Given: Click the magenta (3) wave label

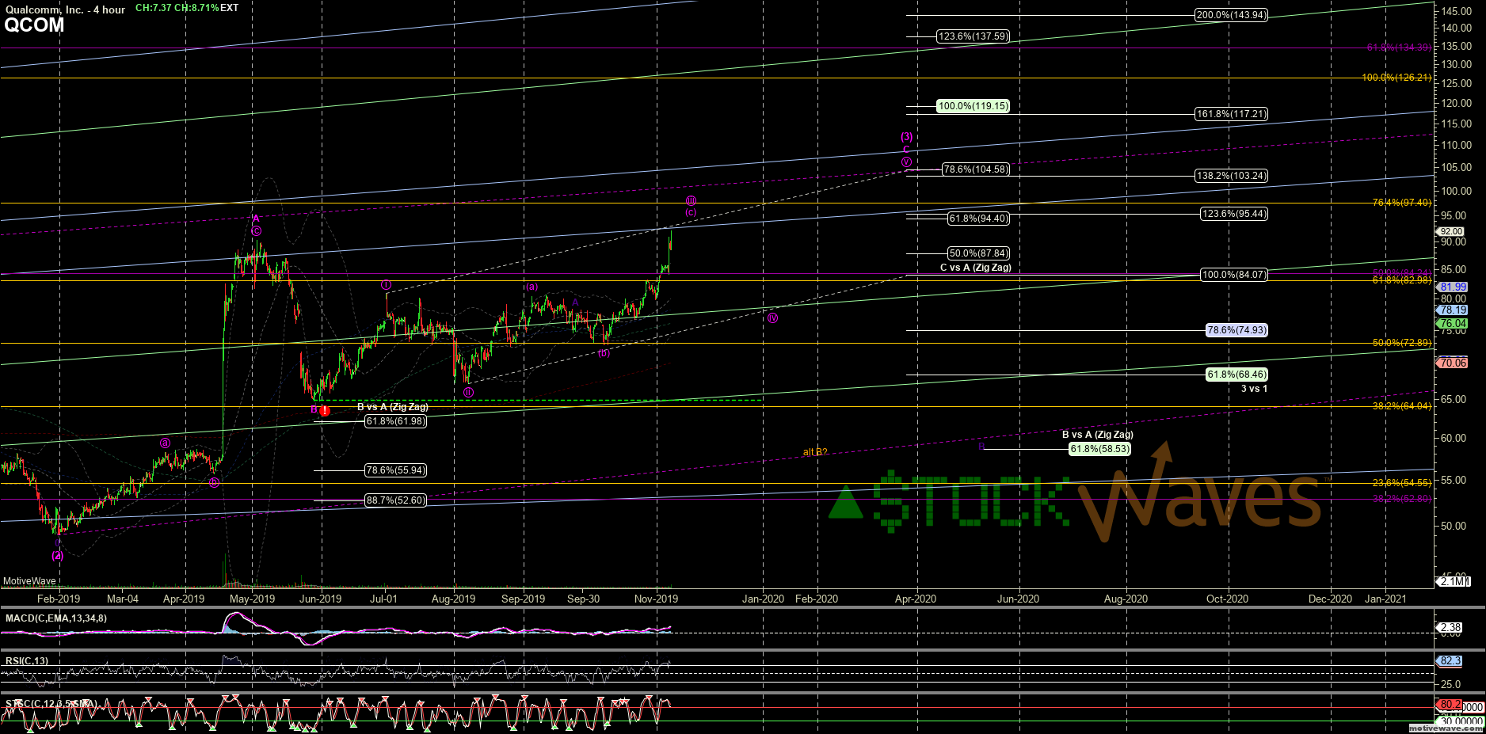Looking at the screenshot, I should point(907,137).
